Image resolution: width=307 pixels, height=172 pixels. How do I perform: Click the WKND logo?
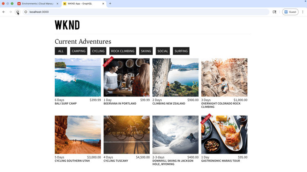point(67,25)
